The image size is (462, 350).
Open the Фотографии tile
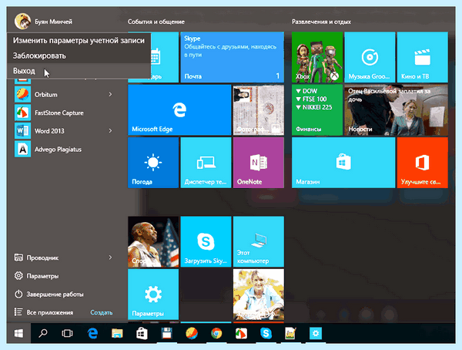tap(259, 109)
